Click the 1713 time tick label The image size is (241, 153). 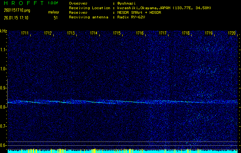tap(71, 33)
